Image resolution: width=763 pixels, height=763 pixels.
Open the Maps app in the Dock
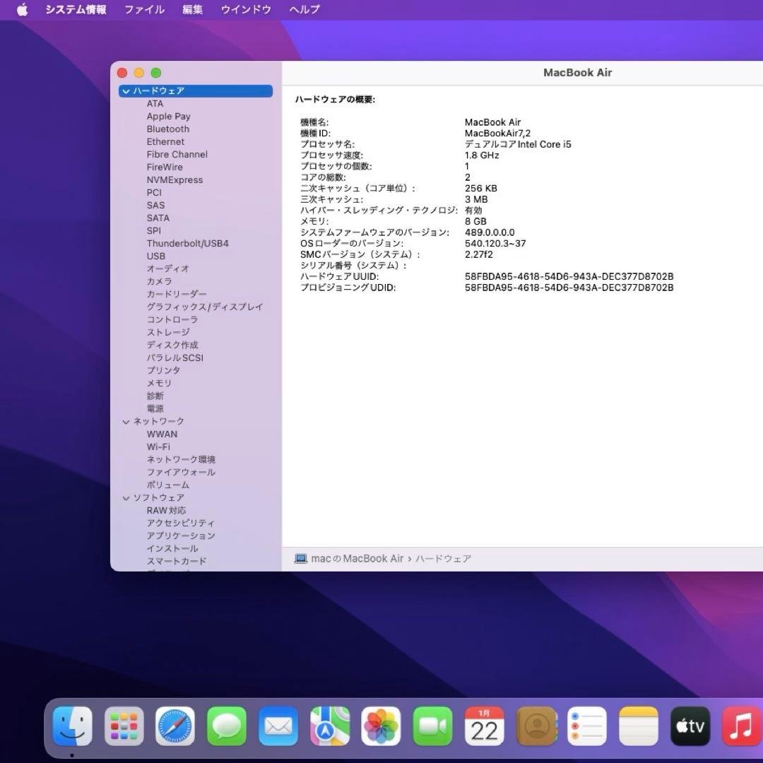click(x=329, y=725)
